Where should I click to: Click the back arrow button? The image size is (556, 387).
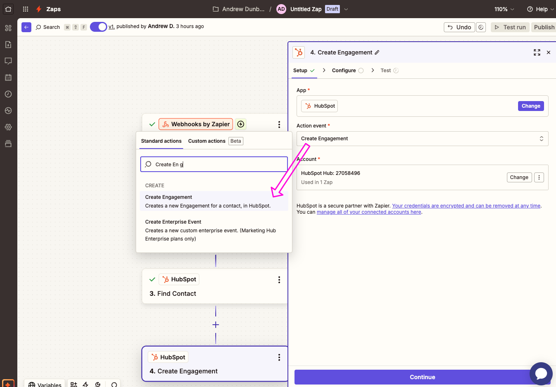click(26, 27)
